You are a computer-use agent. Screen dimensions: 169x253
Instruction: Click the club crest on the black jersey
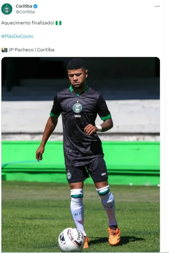[x=77, y=107]
